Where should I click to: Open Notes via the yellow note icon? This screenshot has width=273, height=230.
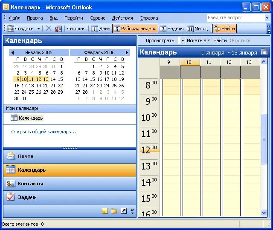click(x=105, y=211)
